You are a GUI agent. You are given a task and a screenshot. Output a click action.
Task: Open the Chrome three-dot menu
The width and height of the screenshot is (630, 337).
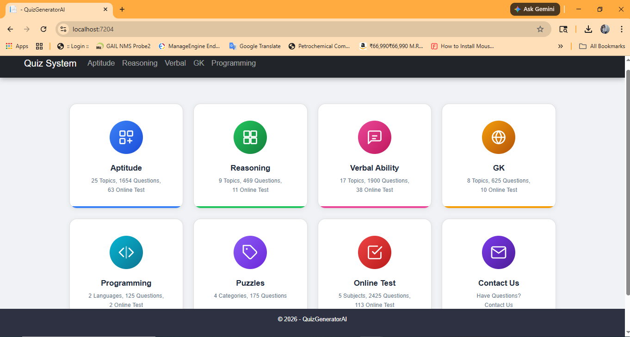point(622,29)
